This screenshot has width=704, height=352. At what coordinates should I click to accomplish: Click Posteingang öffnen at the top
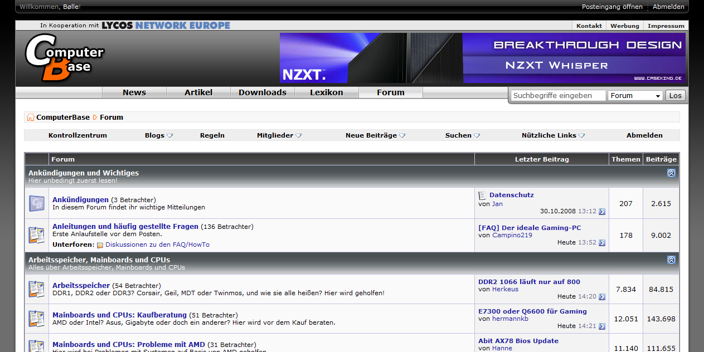pyautogui.click(x=612, y=7)
